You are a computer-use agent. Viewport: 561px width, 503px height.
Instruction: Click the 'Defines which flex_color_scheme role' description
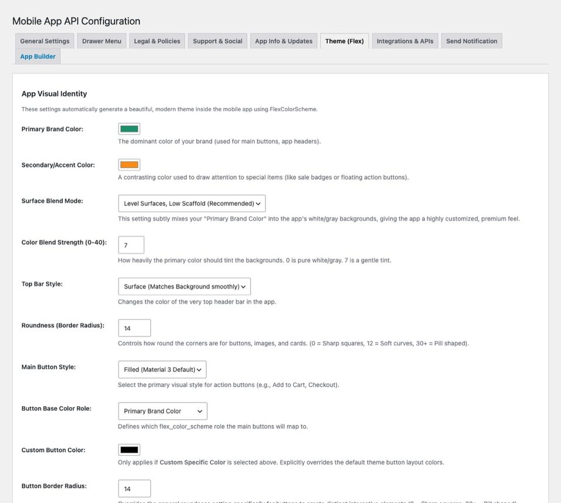point(213,427)
